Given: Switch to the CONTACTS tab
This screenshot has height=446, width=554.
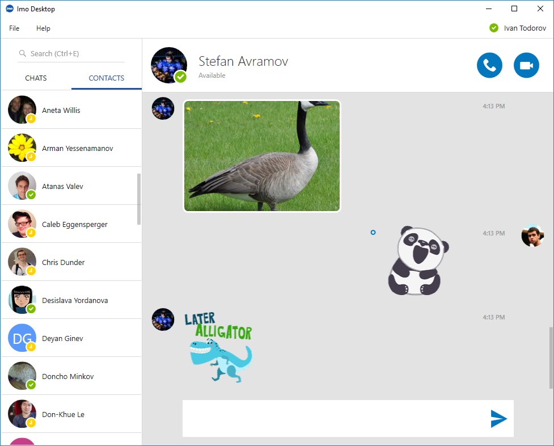Looking at the screenshot, I should point(106,78).
